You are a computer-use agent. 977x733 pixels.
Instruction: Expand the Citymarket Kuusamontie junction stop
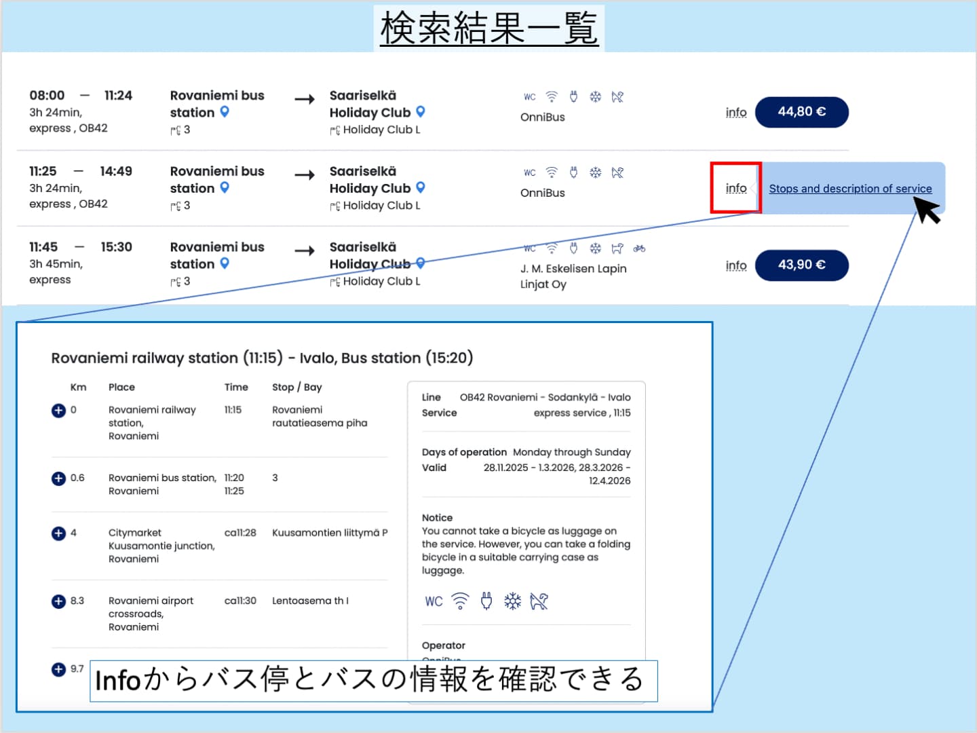[x=58, y=533]
